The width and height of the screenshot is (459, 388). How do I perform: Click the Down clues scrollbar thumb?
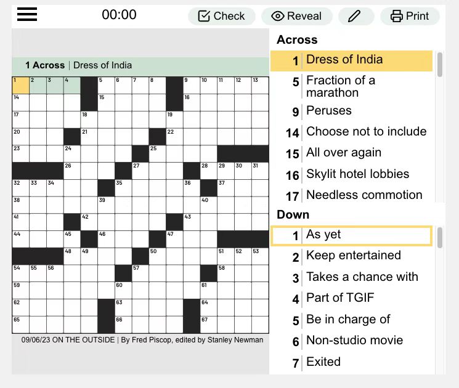click(440, 238)
